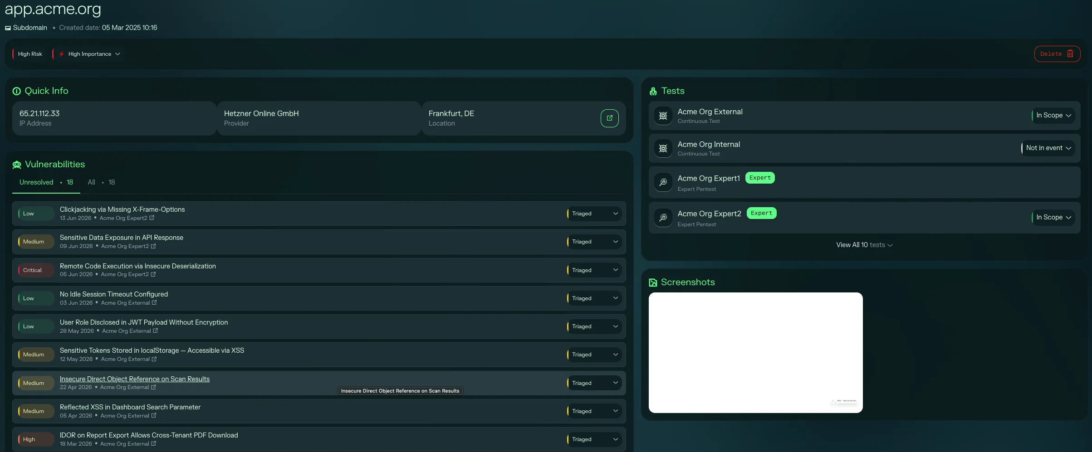
Task: Switch to Unresolved vulnerabilities tab
Action: coord(46,182)
